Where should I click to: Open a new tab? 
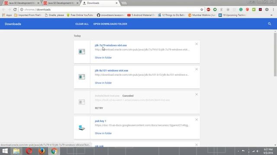[x=124, y=3]
